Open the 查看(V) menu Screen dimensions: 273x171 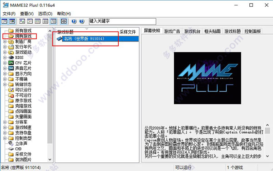pos(27,14)
